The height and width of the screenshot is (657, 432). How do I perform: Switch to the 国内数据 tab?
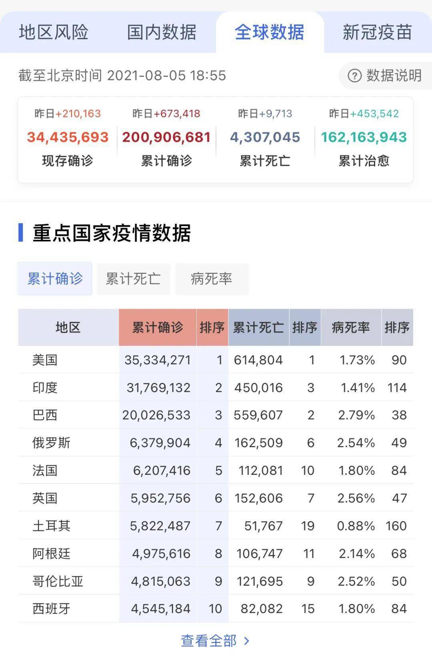click(162, 32)
